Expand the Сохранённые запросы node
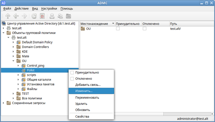Image resolution: width=215 pixels, height=122 pixels. coord(3,103)
